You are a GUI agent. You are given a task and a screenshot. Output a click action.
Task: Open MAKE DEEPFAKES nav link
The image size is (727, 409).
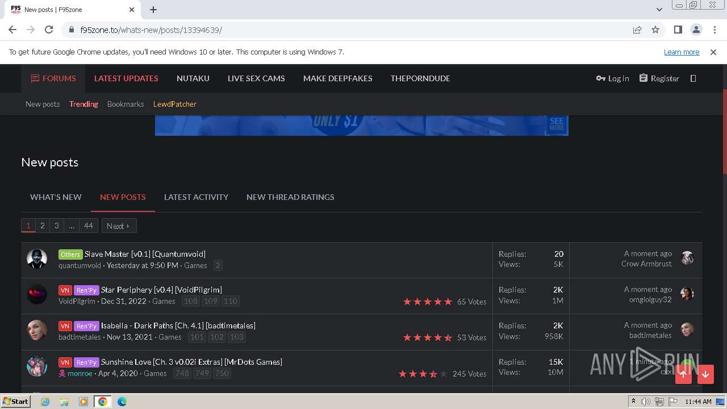pos(338,78)
